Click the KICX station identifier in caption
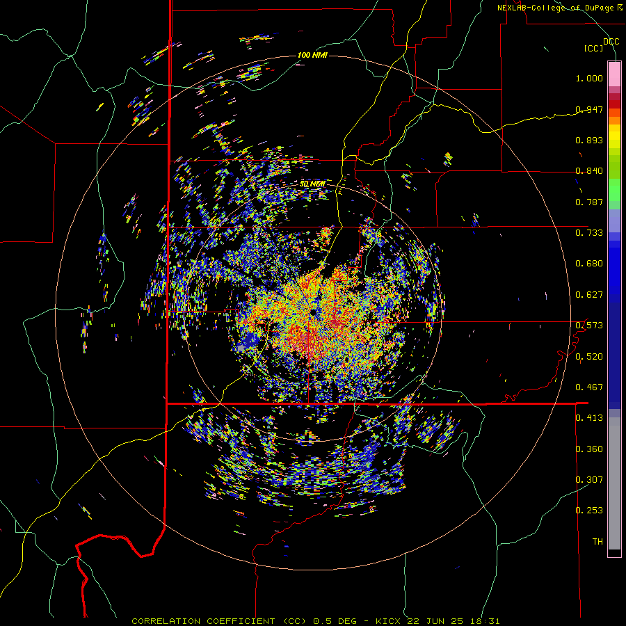Viewport: 626px width, 626px height. (x=388, y=621)
